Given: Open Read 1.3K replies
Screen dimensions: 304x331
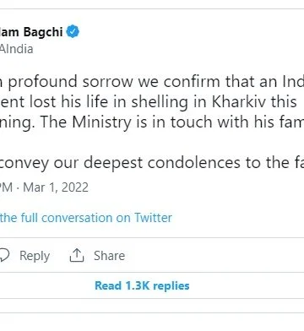Looking at the screenshot, I should pos(142,285).
